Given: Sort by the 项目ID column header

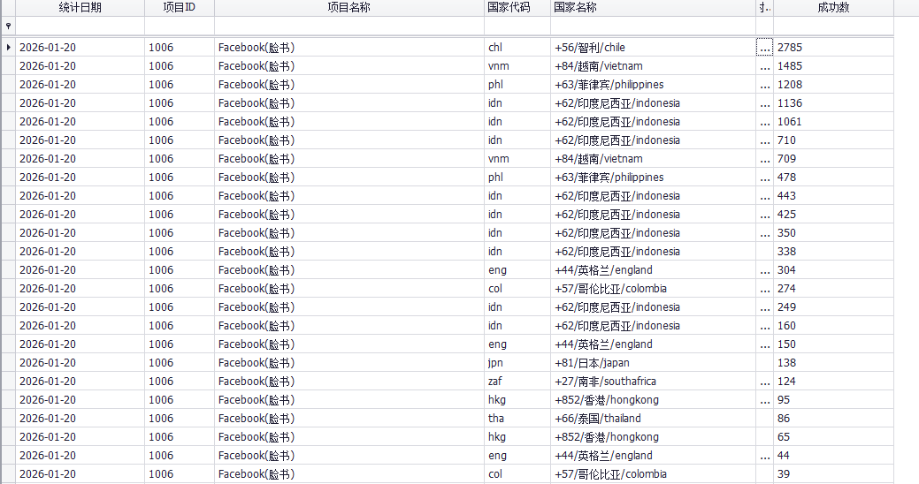Looking at the screenshot, I should (180, 8).
